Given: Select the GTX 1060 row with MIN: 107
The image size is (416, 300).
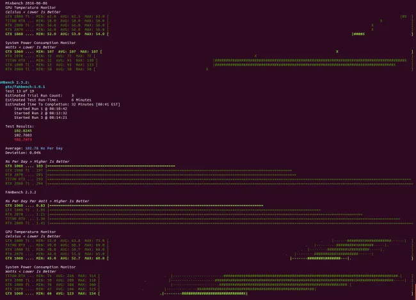Looking at the screenshot, I should click(209, 52).
